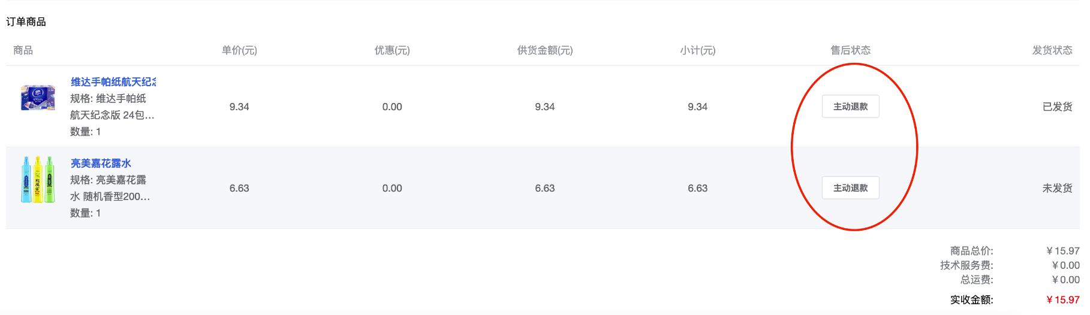Click the 已发货 shipping status
1090x315 pixels.
coord(1057,107)
